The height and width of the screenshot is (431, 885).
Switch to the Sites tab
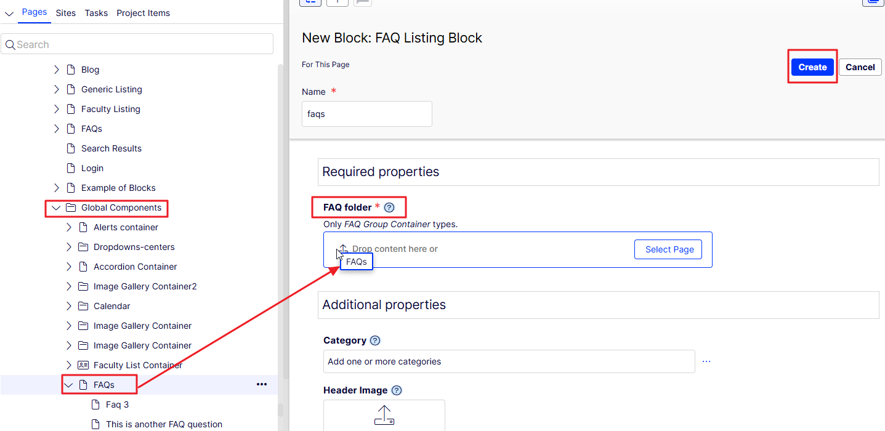coord(65,13)
